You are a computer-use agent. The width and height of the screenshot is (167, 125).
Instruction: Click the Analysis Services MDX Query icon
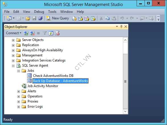pos(81,18)
